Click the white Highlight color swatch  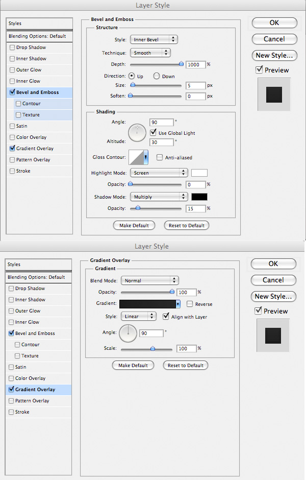click(x=199, y=173)
